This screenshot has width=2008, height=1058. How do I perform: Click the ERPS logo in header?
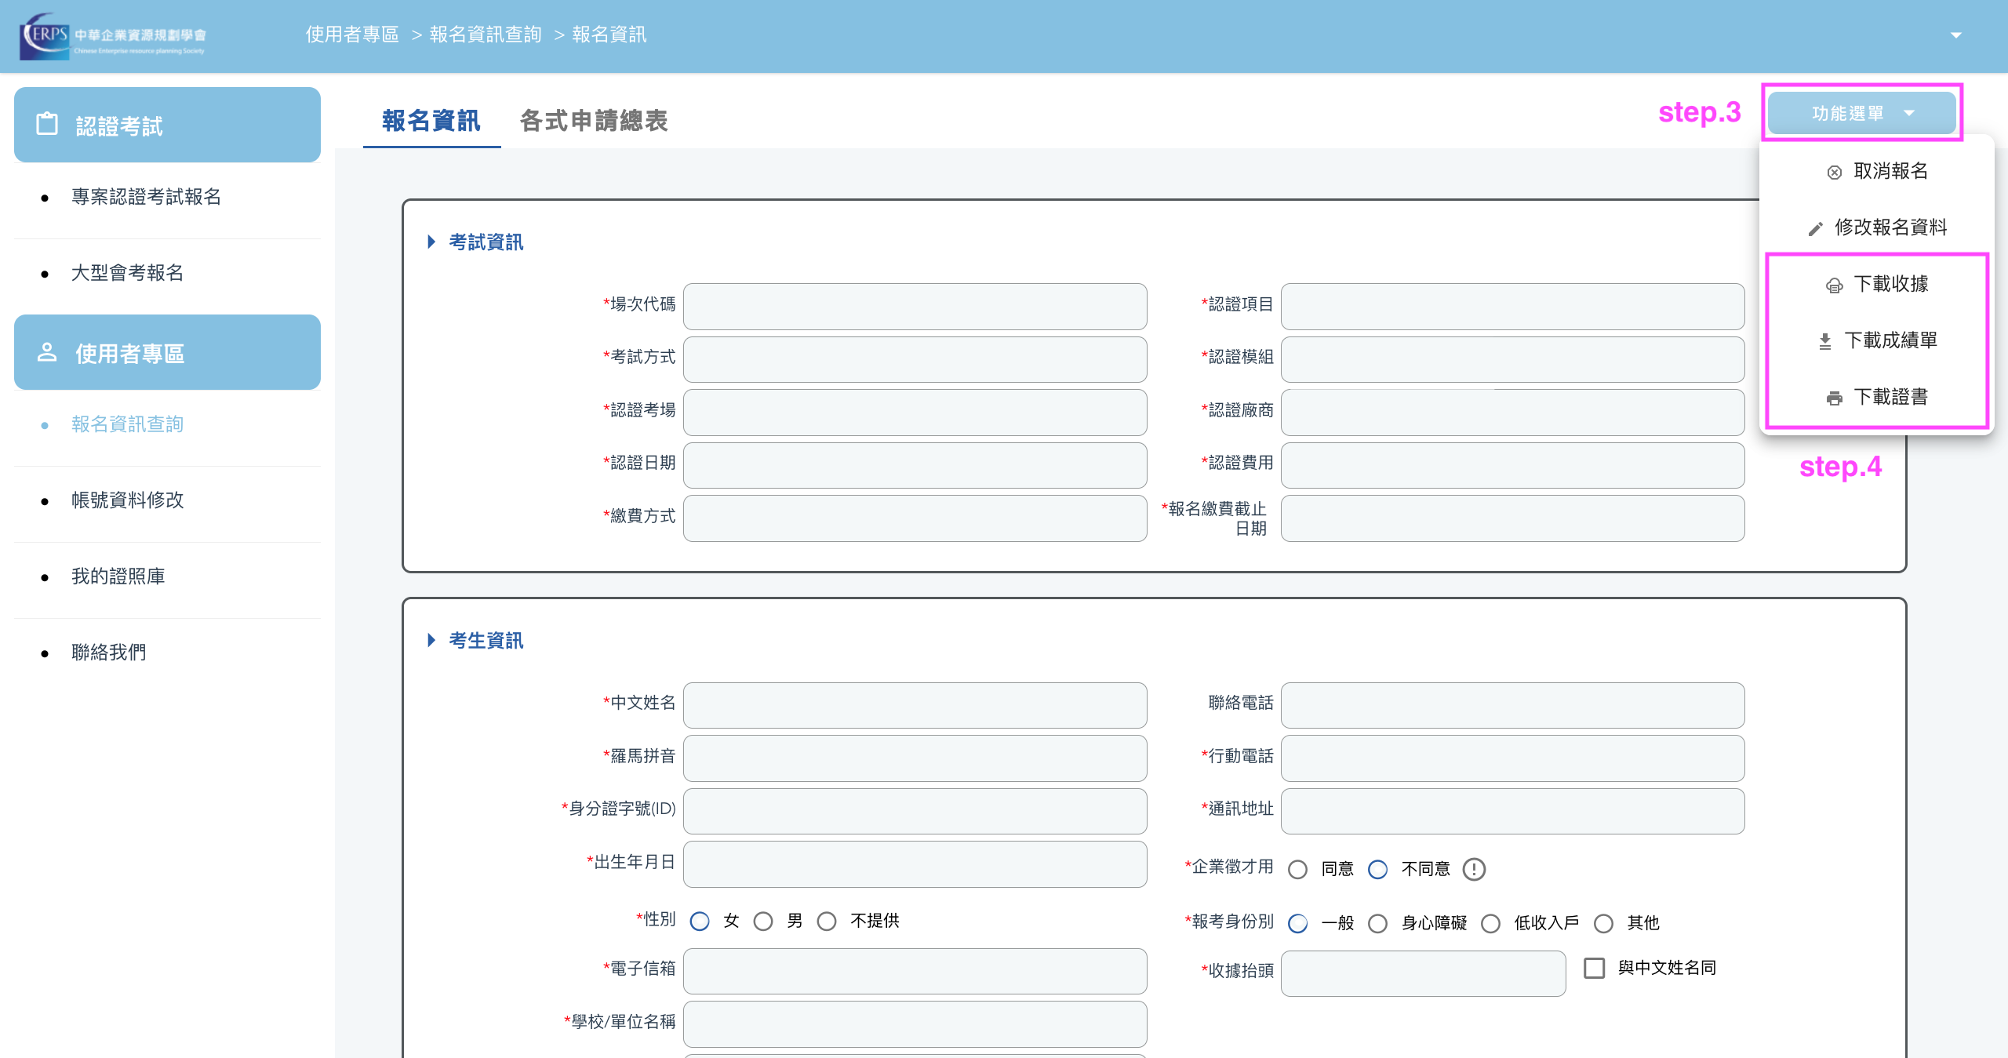[x=113, y=36]
